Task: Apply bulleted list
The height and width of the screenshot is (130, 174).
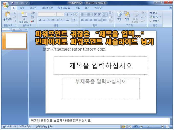Action: [x=83, y=14]
